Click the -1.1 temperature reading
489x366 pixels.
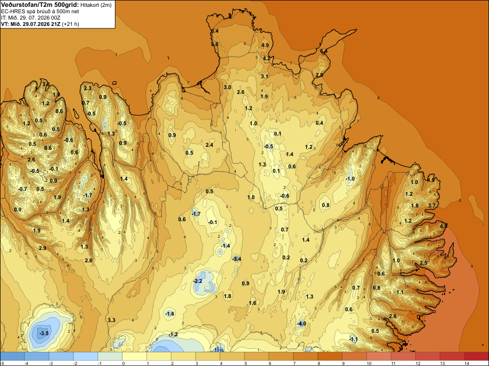coord(353,339)
